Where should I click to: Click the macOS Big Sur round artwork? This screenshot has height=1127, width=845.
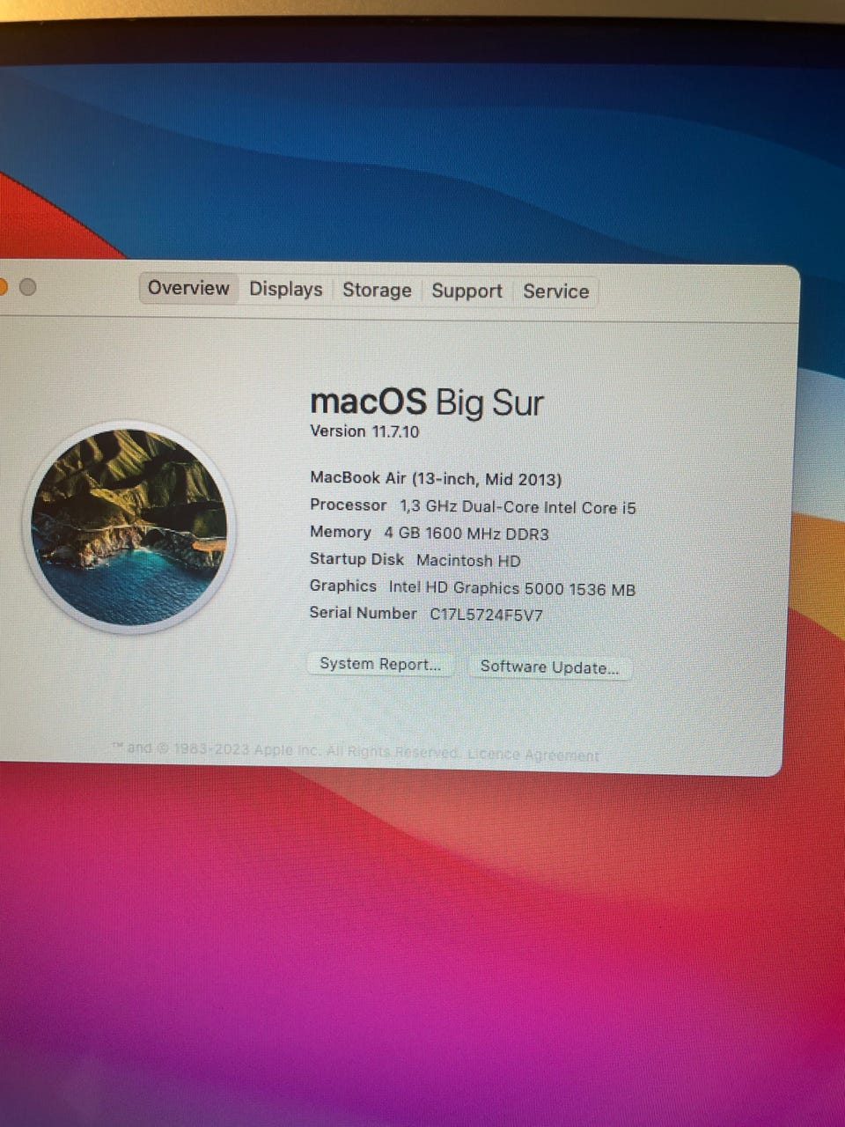129,527
